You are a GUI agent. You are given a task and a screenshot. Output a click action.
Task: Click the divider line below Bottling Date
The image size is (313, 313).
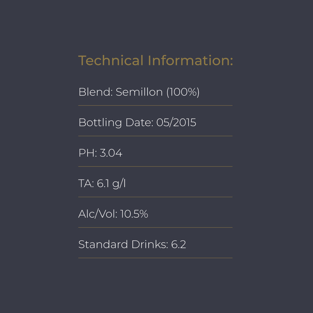click(x=155, y=136)
